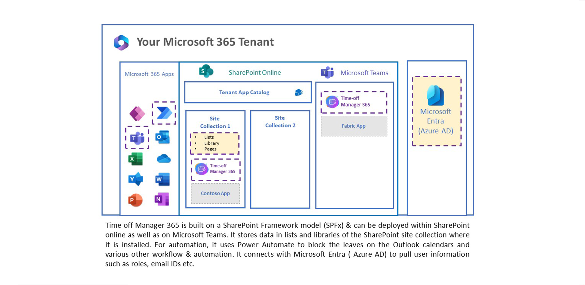585x285 pixels.
Task: Click the 'Site Collection 1' label
Action: pyautogui.click(x=215, y=122)
